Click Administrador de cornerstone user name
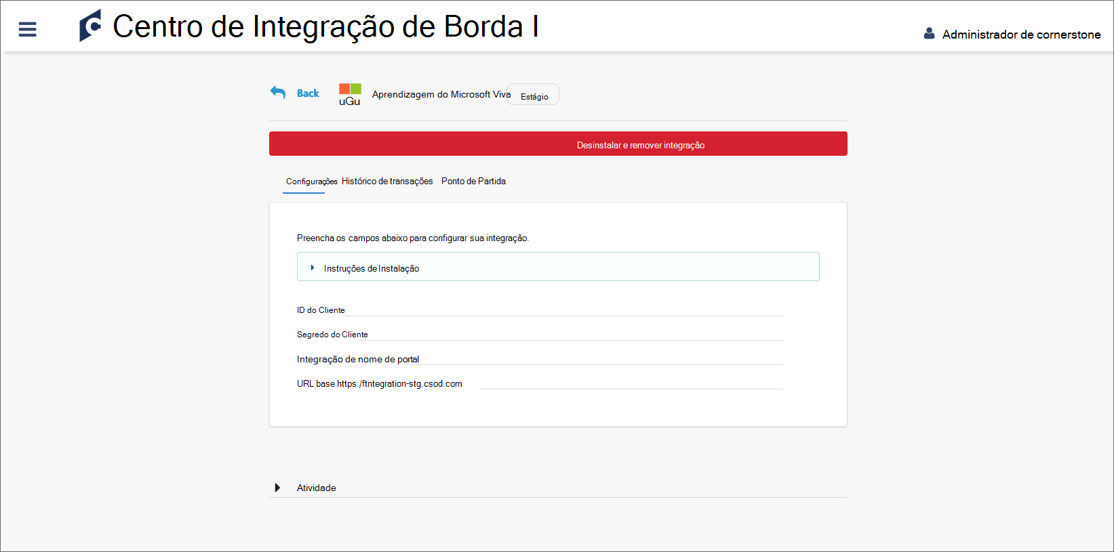 (1021, 35)
